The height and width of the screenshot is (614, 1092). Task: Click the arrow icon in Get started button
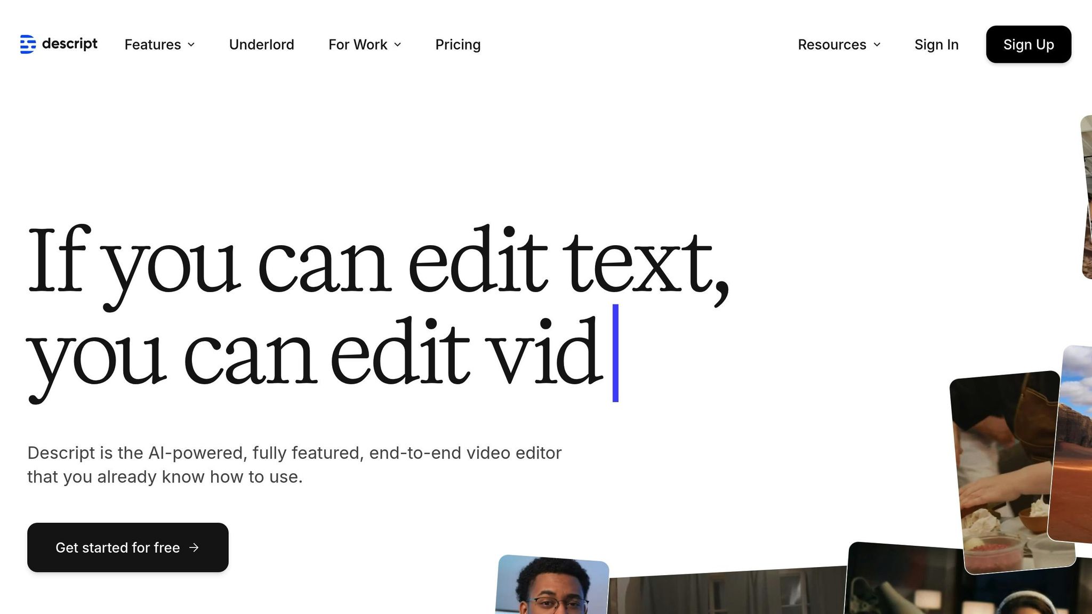[194, 547]
